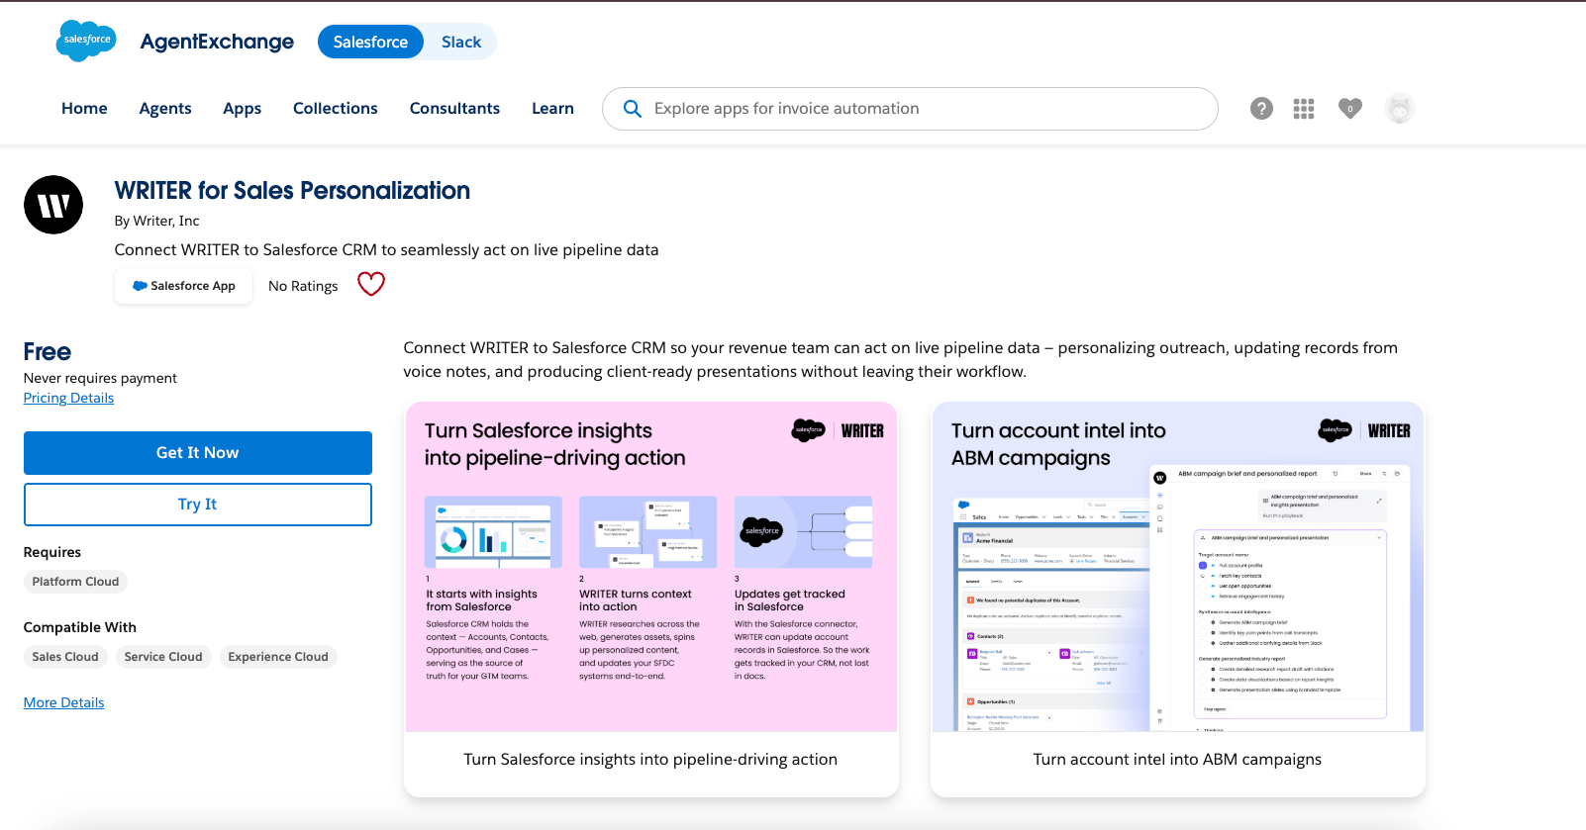The height and width of the screenshot is (830, 1586).
Task: Click the search magnifier icon
Action: [632, 109]
